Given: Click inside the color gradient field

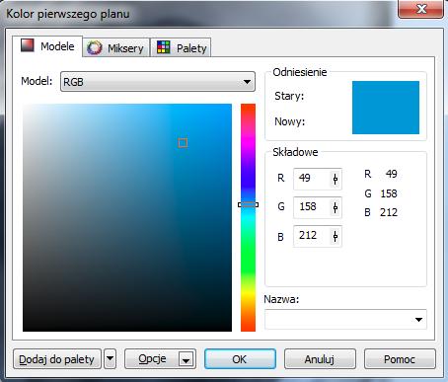Looking at the screenshot, I should [127, 217].
